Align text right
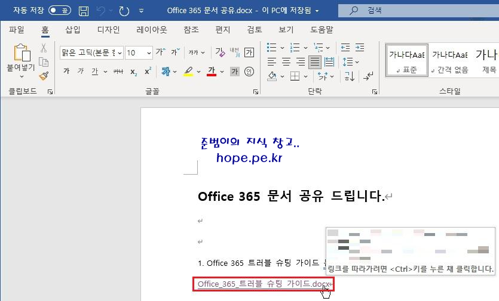Viewport: 499px width, 301px height. click(301, 62)
